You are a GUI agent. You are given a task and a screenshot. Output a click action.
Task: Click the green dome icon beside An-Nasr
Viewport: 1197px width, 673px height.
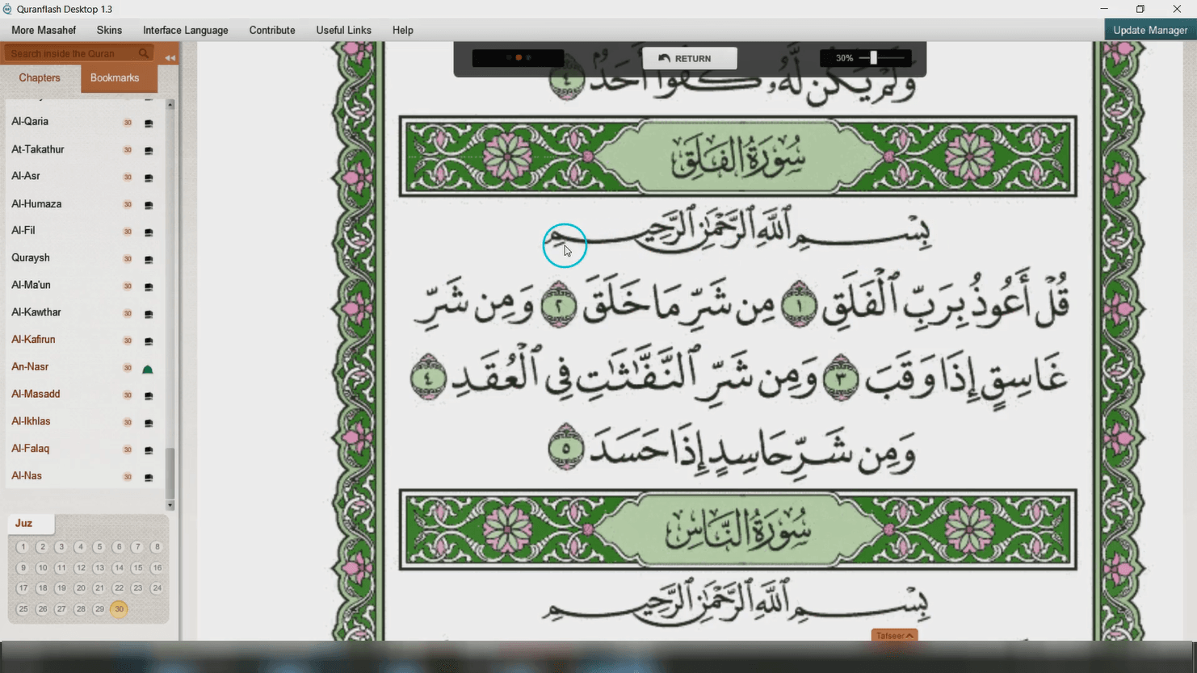click(148, 369)
